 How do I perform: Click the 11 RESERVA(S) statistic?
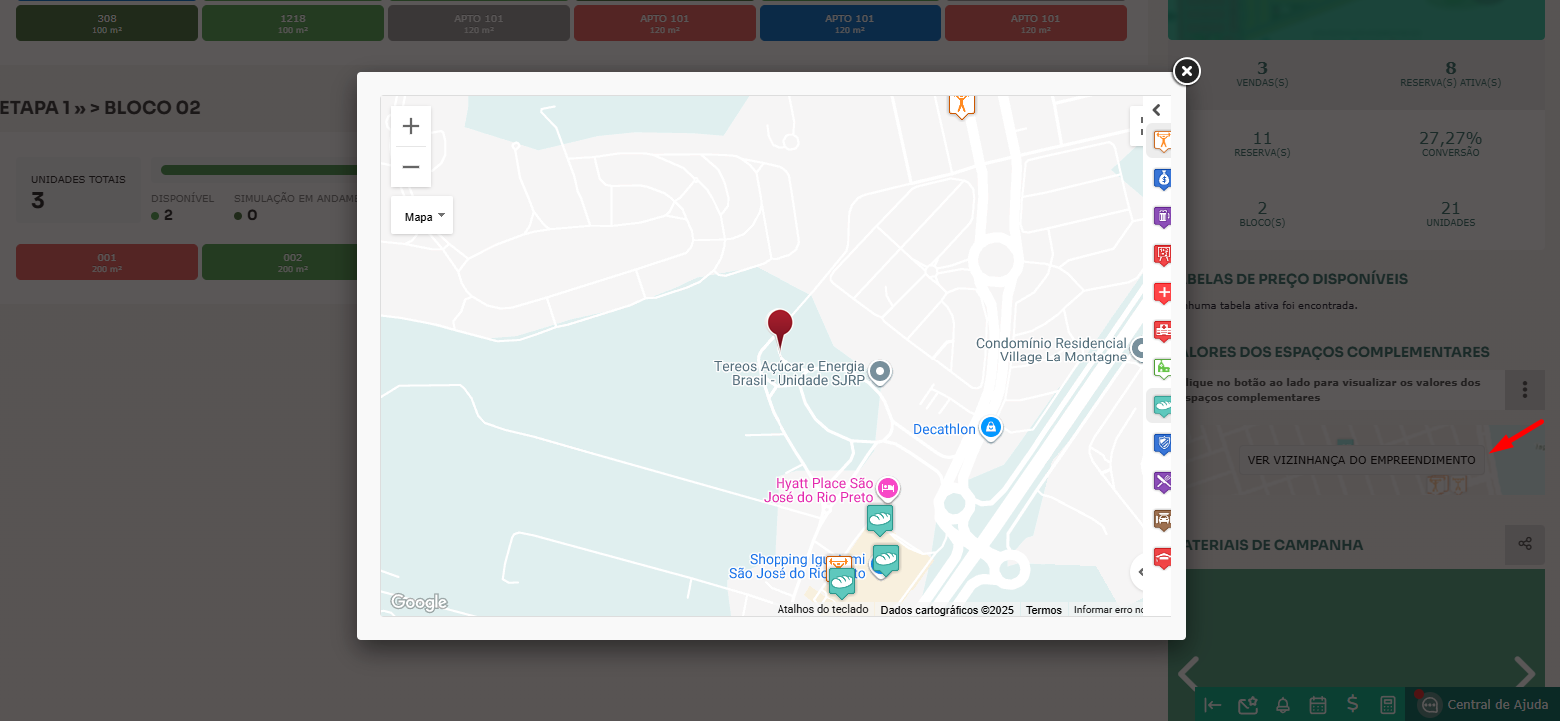click(x=1262, y=143)
